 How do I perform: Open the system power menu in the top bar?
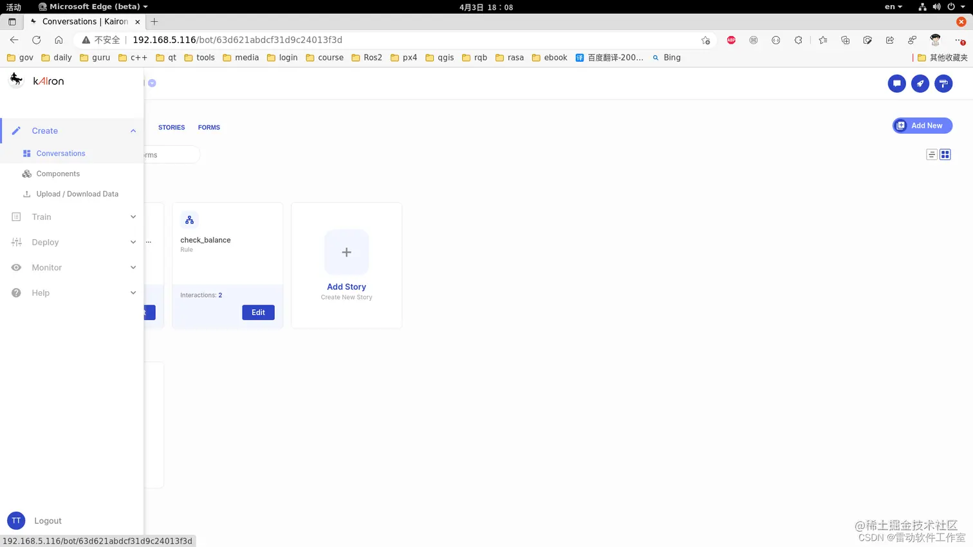(x=956, y=6)
